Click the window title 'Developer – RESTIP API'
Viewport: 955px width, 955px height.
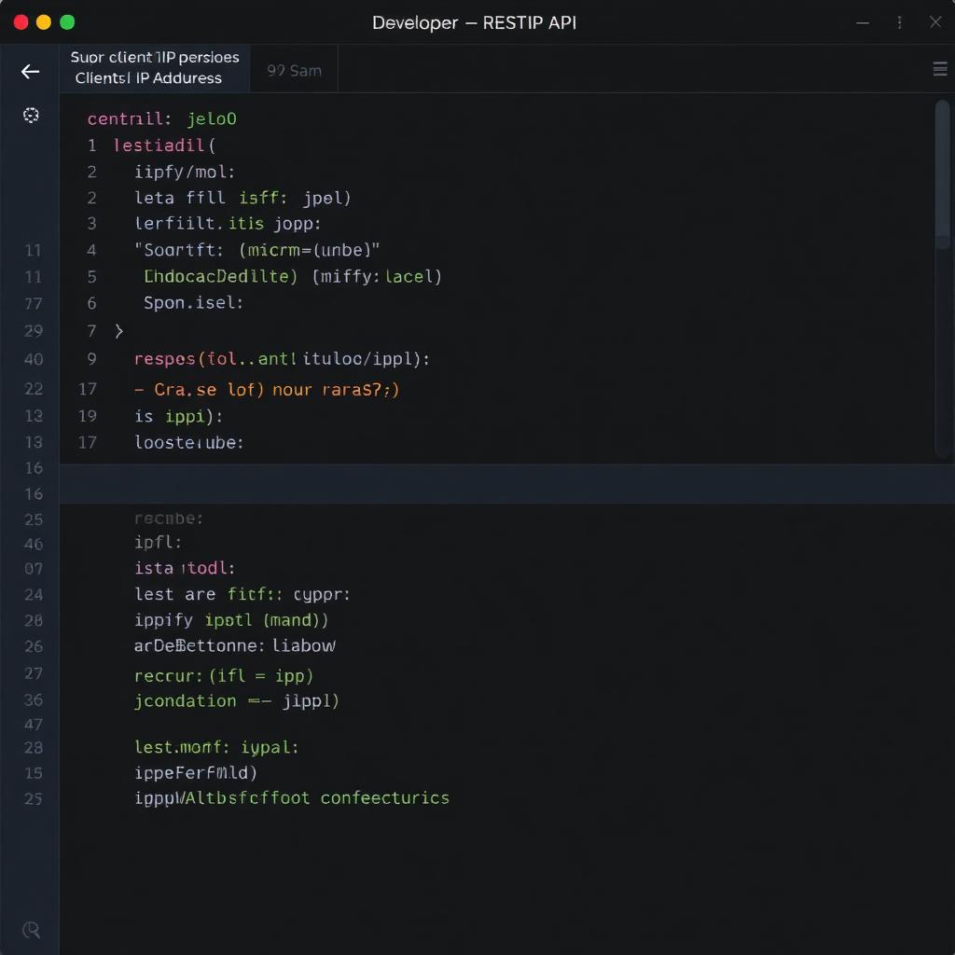(474, 23)
